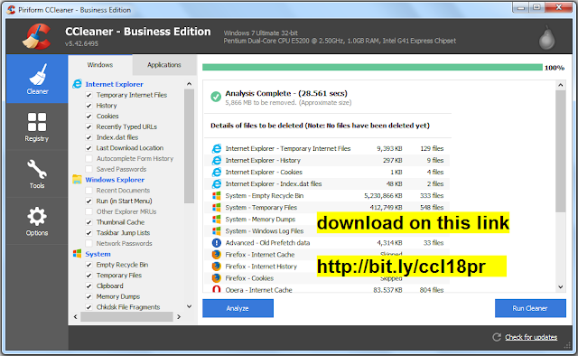Toggle the Clipboard checkbox
Image resolution: width=578 pixels, height=356 pixels.
tap(89, 286)
